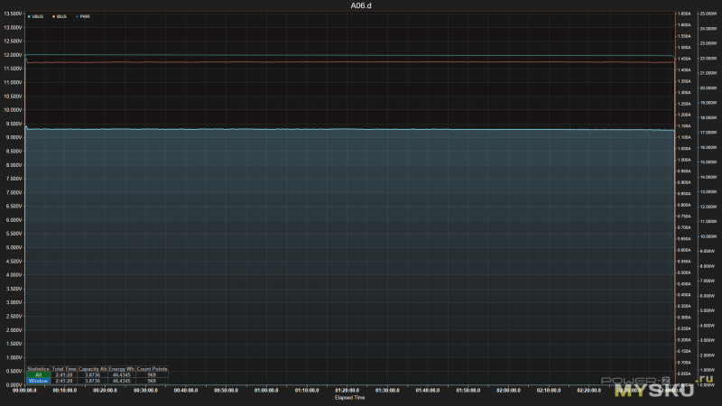Click the 02:20:00.0 time axis label
Screen dimensions: 722x406
(589, 391)
